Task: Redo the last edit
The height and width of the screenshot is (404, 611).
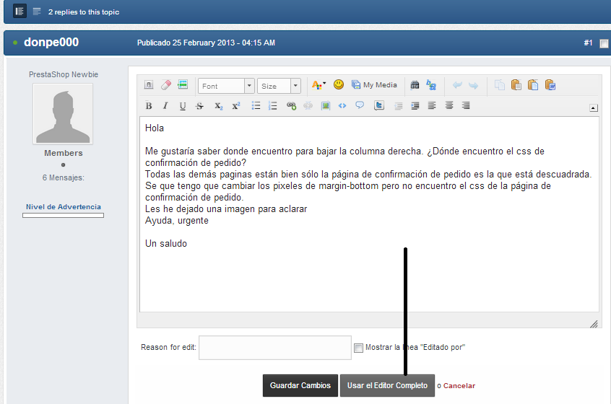Action: (x=474, y=85)
